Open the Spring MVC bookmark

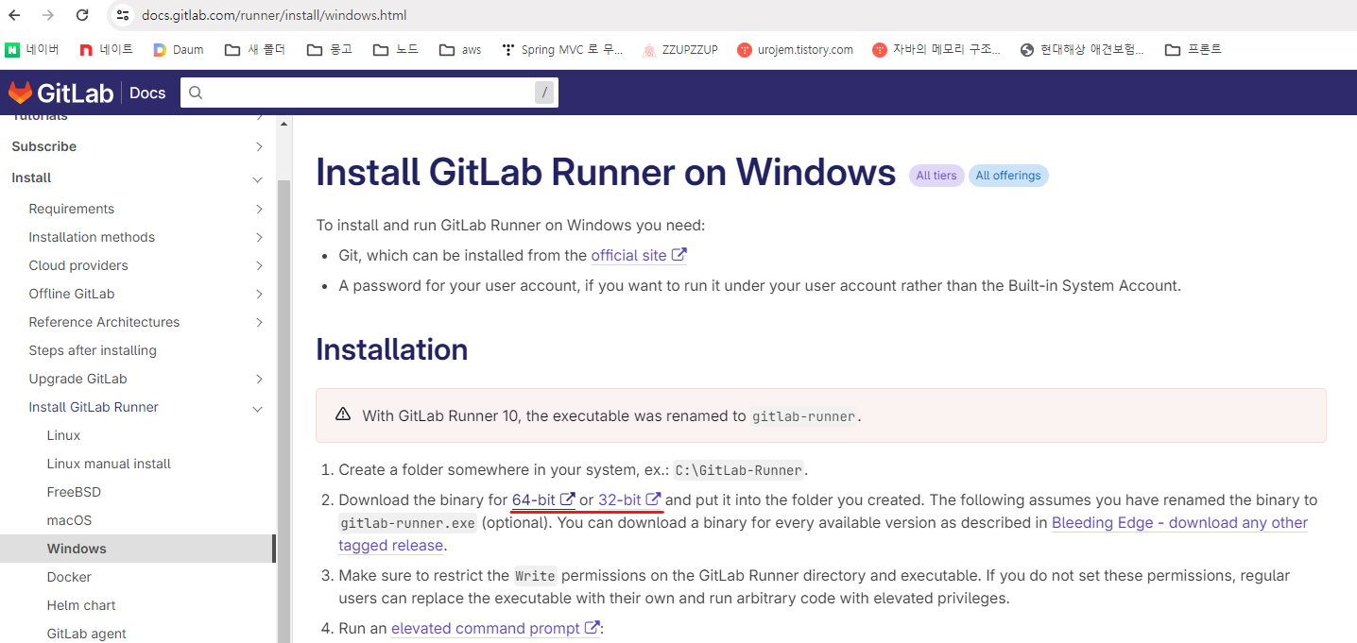[562, 49]
